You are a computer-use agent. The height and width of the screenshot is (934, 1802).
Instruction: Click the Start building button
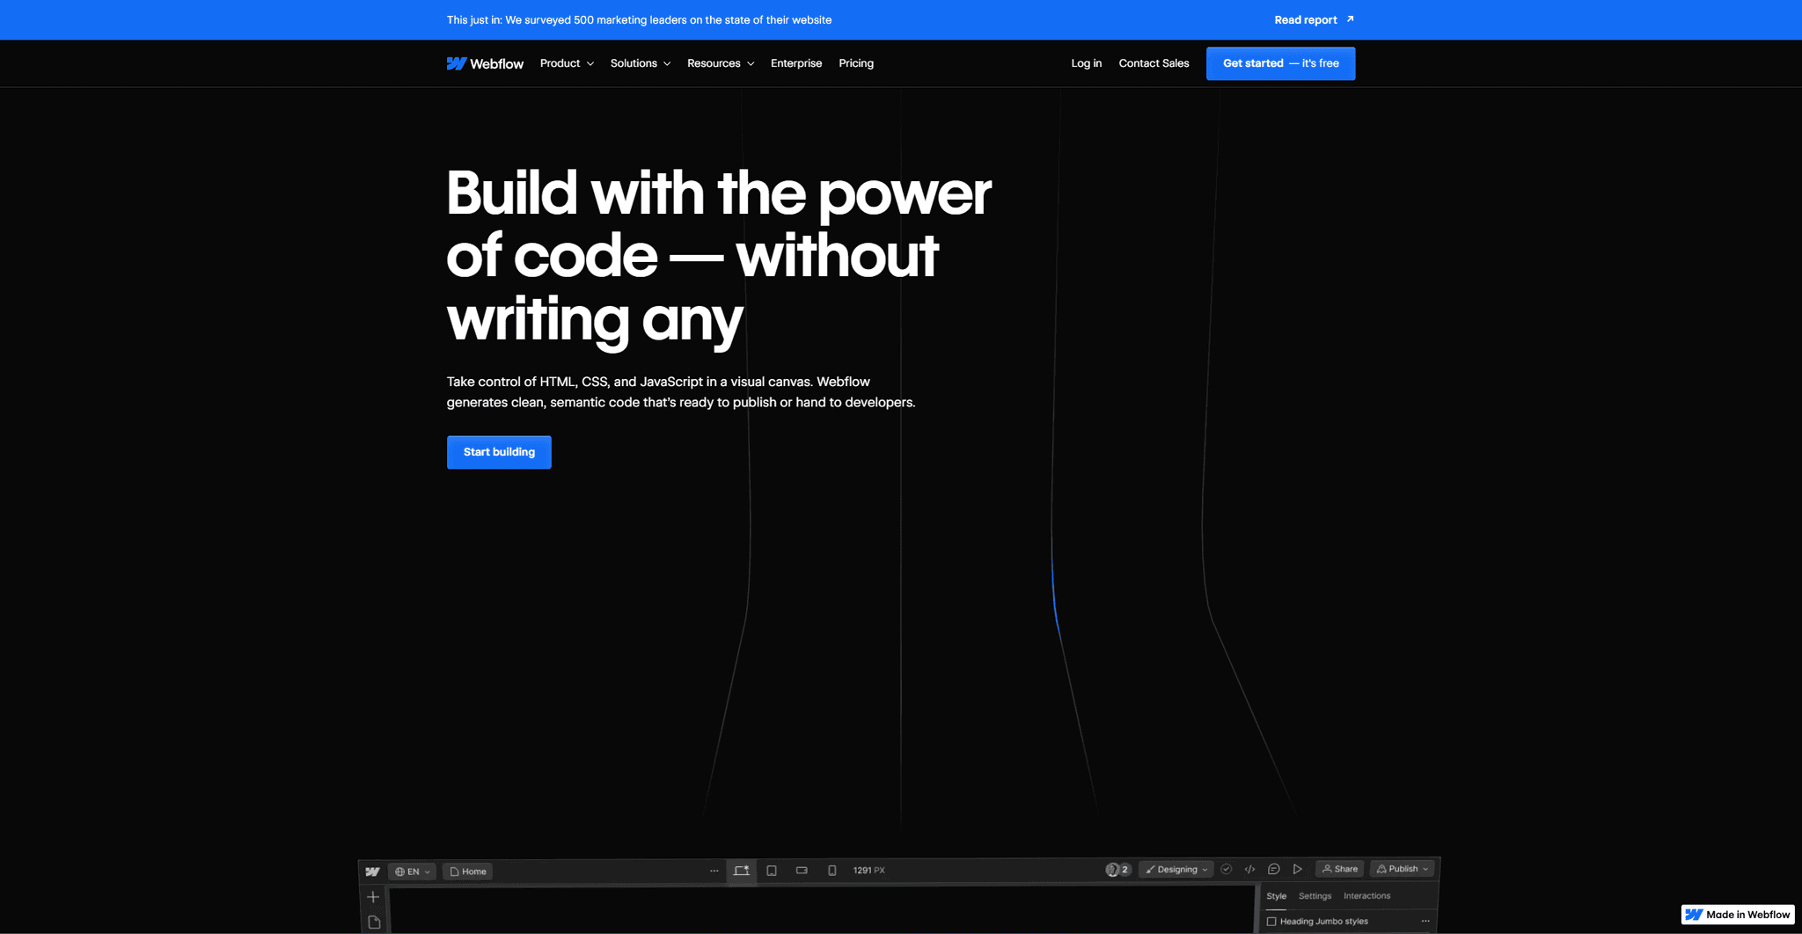499,452
